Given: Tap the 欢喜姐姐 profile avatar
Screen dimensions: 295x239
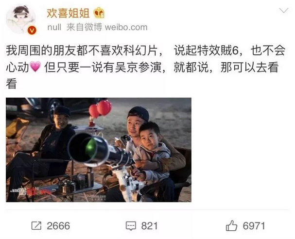Looking at the screenshot, I should coord(21,19).
